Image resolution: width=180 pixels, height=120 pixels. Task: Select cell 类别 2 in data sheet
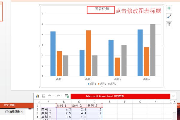[48, 113]
